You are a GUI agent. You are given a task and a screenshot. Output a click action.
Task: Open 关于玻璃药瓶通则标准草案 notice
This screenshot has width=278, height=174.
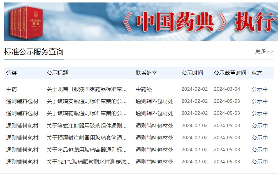87,113
